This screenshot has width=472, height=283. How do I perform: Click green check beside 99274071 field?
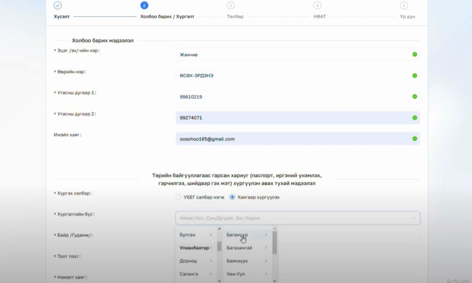click(415, 117)
